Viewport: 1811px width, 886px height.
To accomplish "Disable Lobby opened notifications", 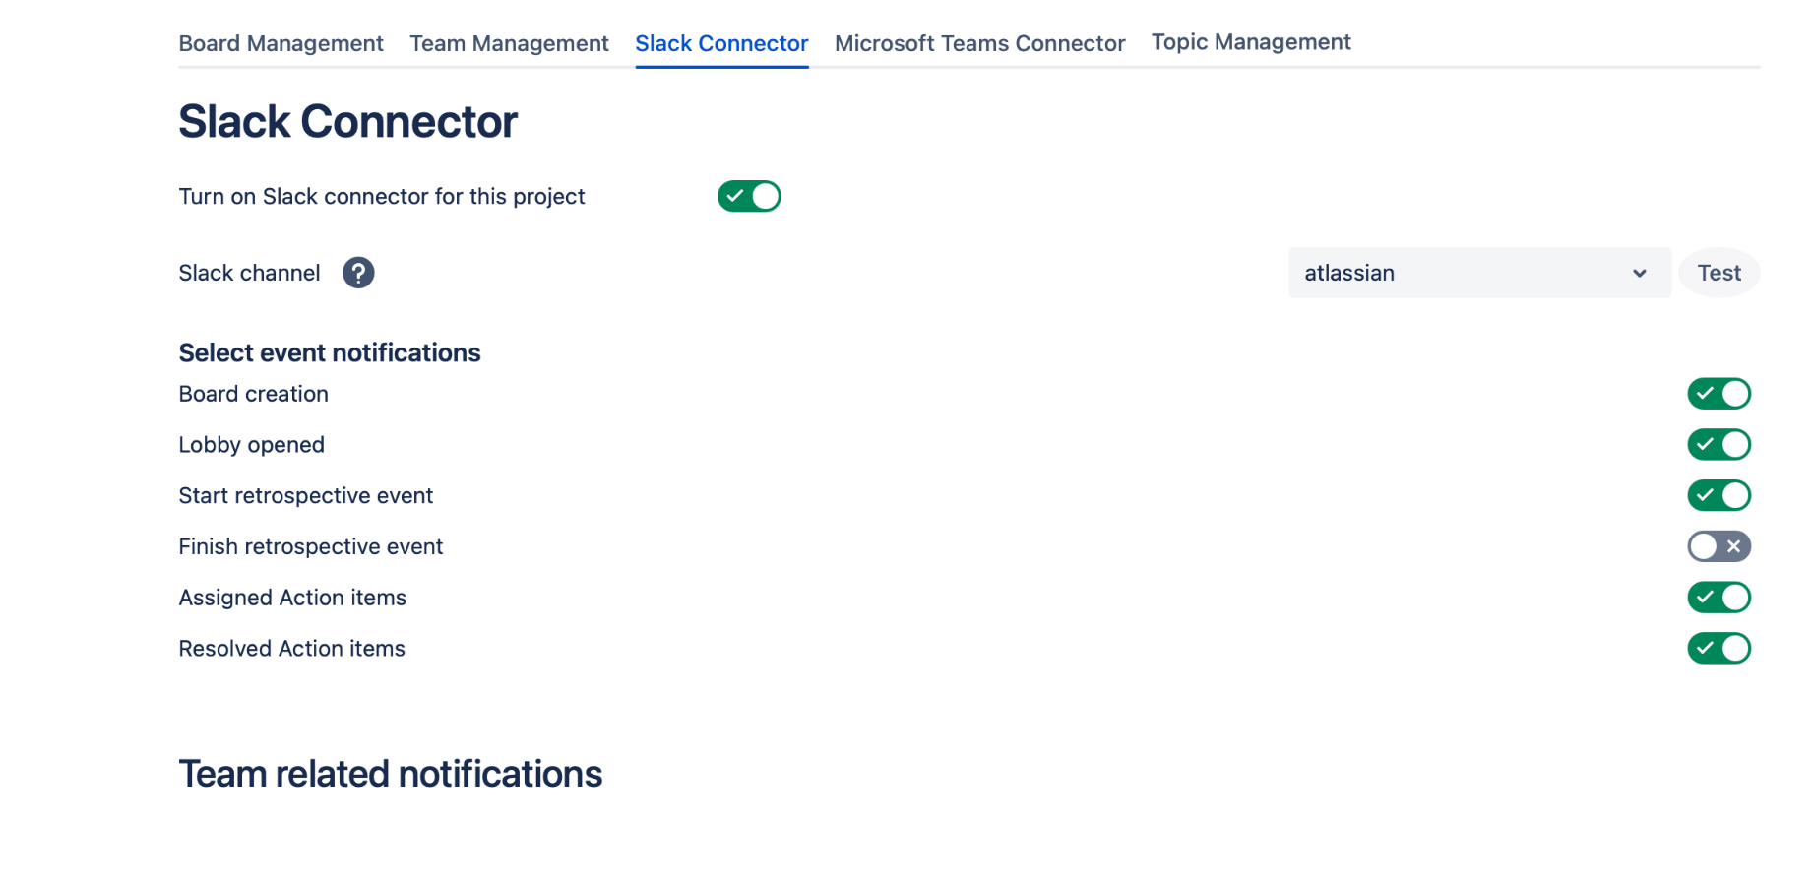I will [x=1718, y=445].
